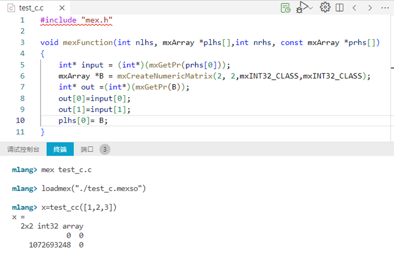The height and width of the screenshot is (261, 394).
Task: Switch to the 端口 tab
Action: coord(87,149)
